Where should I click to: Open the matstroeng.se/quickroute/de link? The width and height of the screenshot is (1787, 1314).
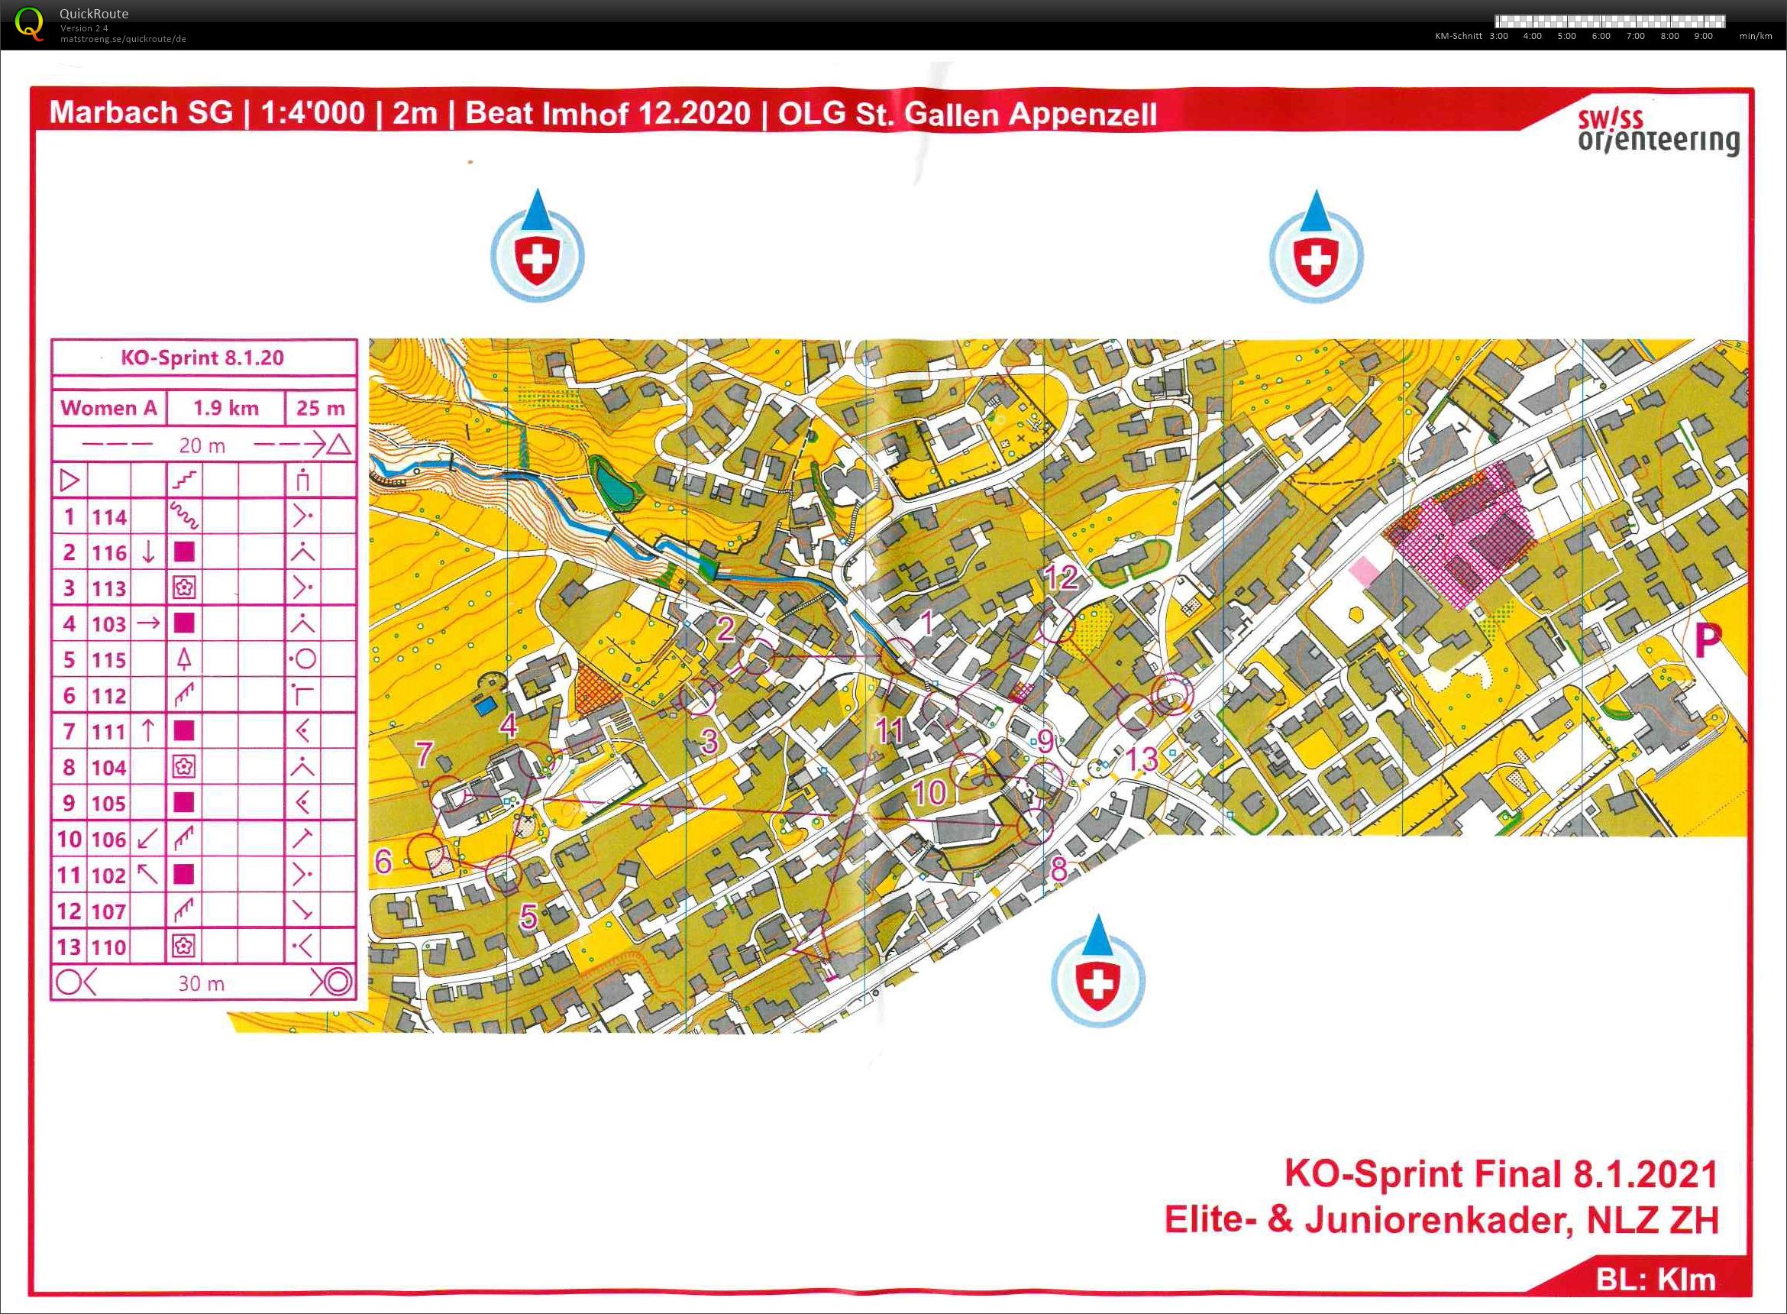click(x=123, y=39)
